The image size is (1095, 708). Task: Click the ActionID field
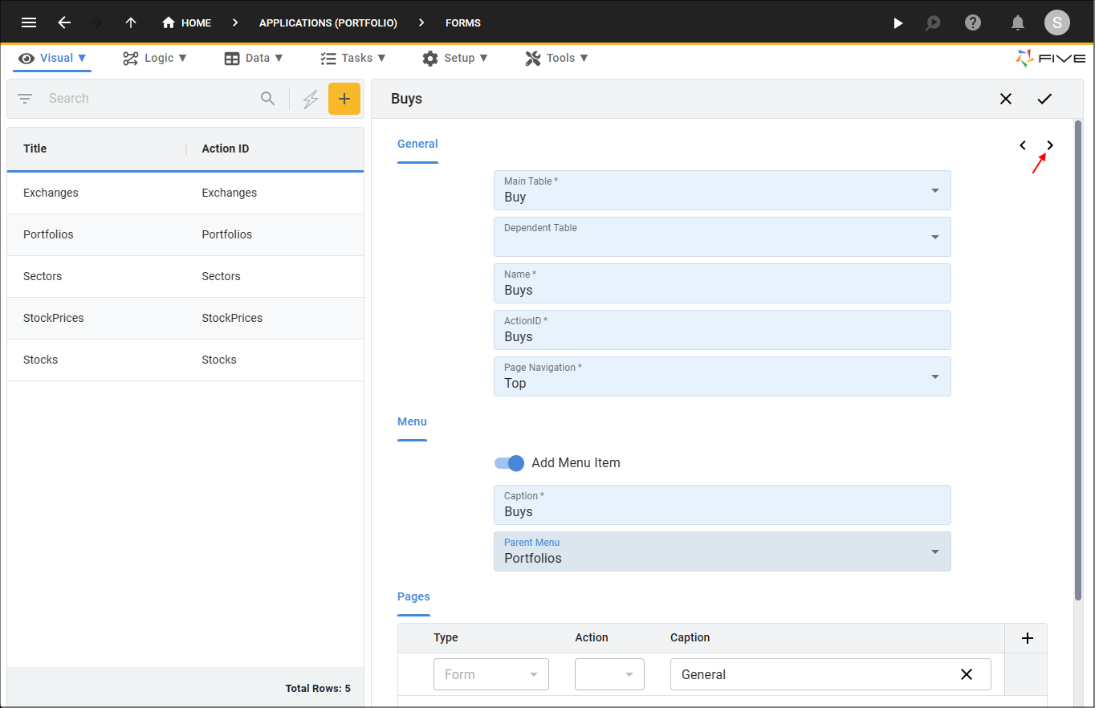723,330
